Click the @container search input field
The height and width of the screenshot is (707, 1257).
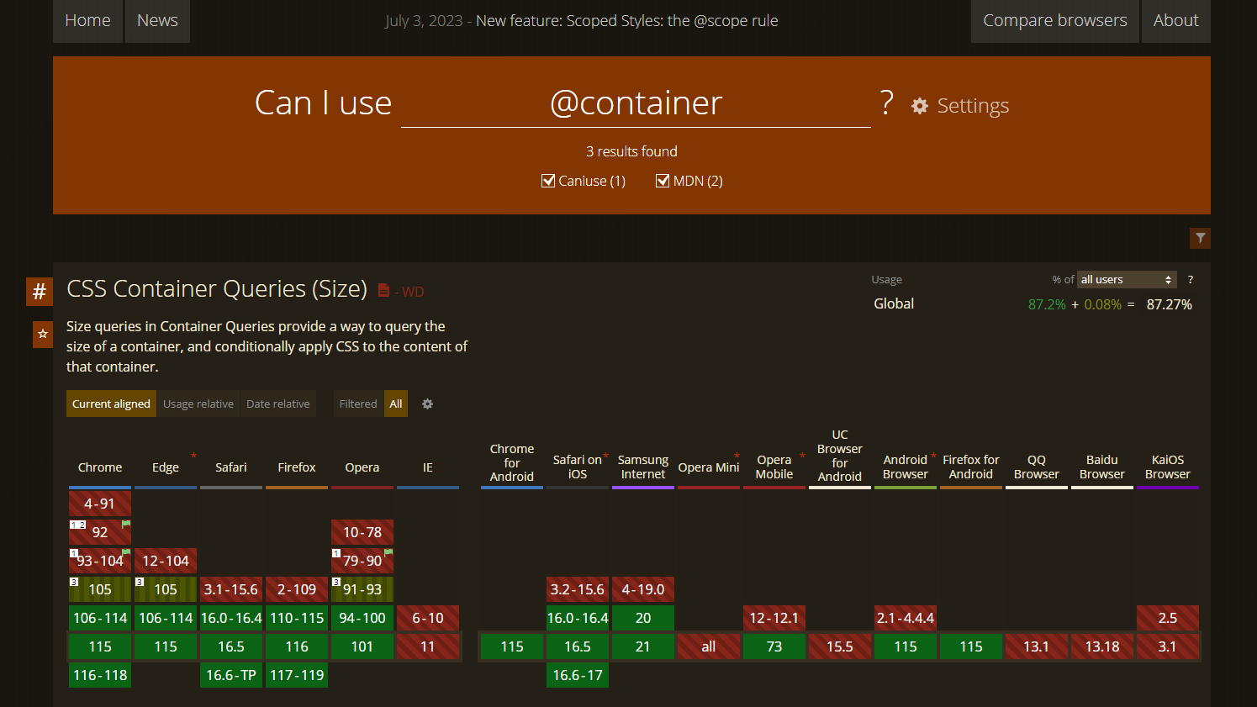(636, 103)
